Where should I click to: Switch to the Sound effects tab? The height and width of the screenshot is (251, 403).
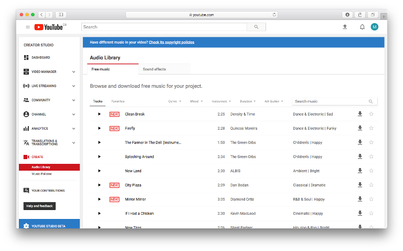[164, 69]
